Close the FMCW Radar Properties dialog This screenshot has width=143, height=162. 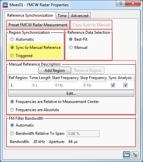coord(133,3)
